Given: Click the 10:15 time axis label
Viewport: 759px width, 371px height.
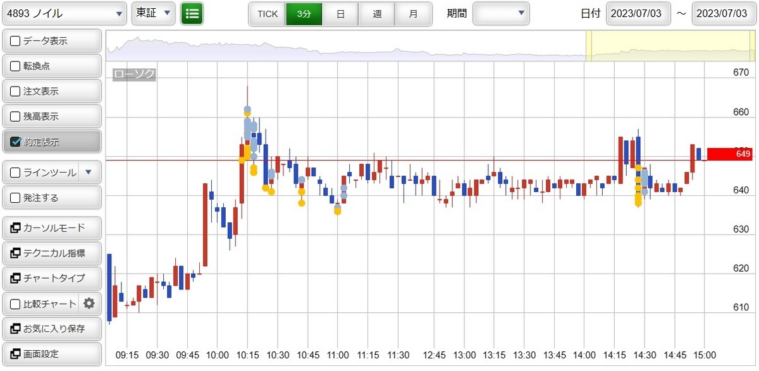Looking at the screenshot, I should pos(248,355).
